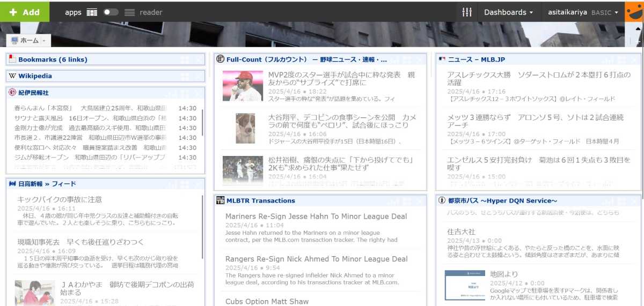Click the Full-Count baseball feed icon
Image resolution: width=644 pixels, height=306 pixels.
(220, 59)
